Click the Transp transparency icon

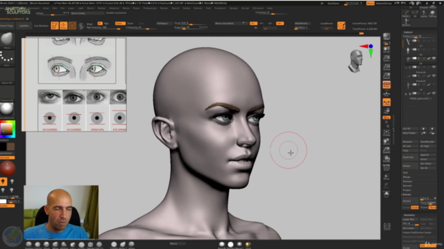386,177
